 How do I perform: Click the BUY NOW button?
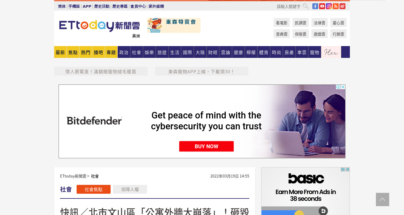206,146
